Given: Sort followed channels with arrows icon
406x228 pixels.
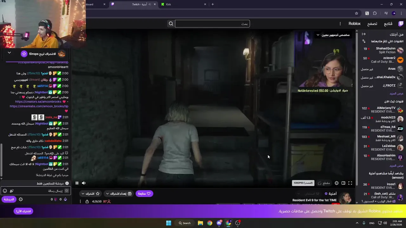Looking at the screenshot, I should tap(364, 41).
